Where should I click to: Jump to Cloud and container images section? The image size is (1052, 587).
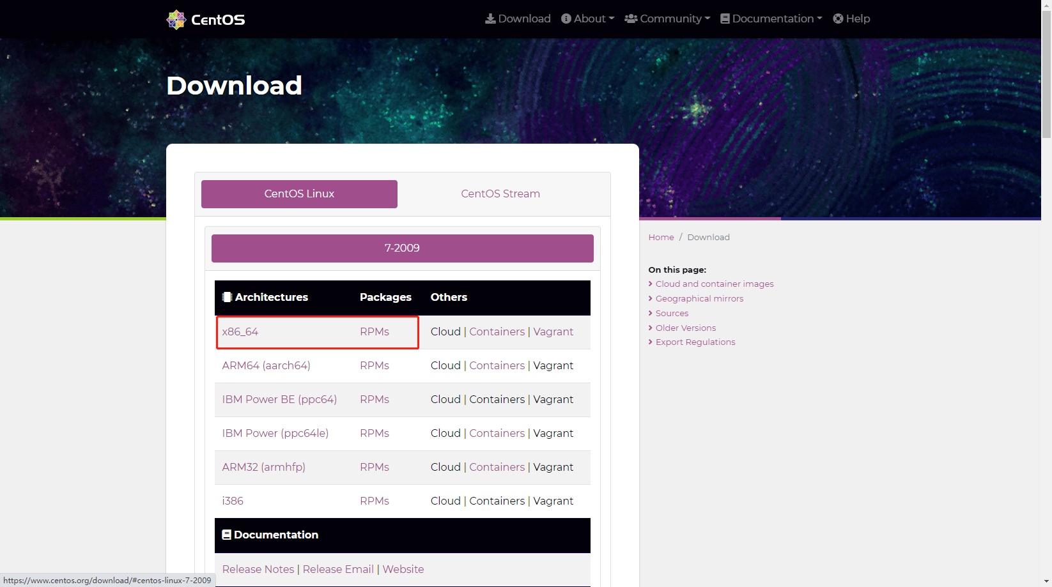pyautogui.click(x=715, y=284)
